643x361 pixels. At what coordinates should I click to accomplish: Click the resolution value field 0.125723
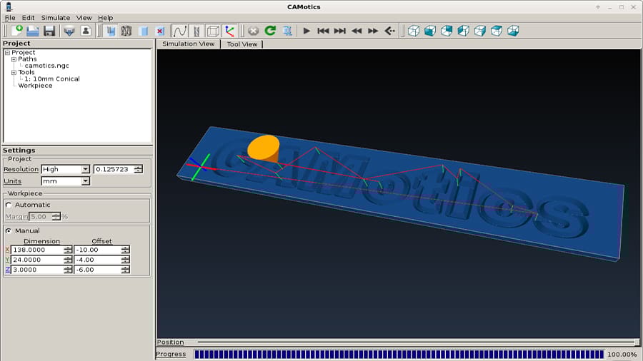click(114, 169)
